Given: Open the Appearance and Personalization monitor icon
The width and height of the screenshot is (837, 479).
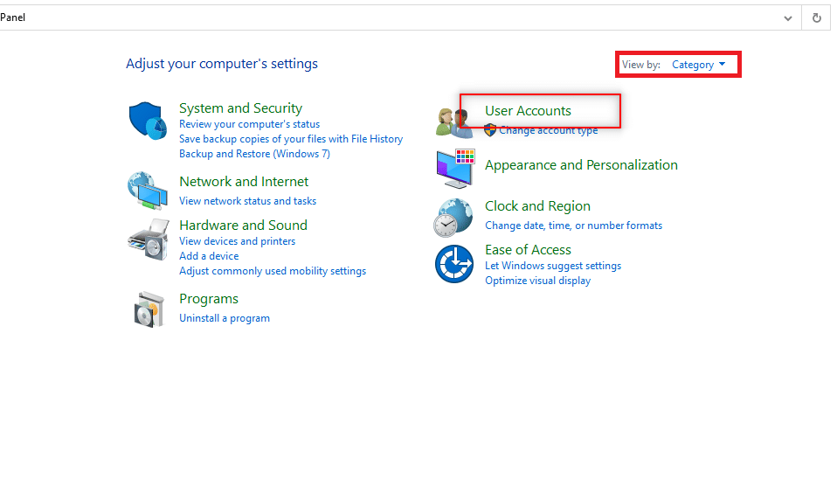Looking at the screenshot, I should pos(455,169).
